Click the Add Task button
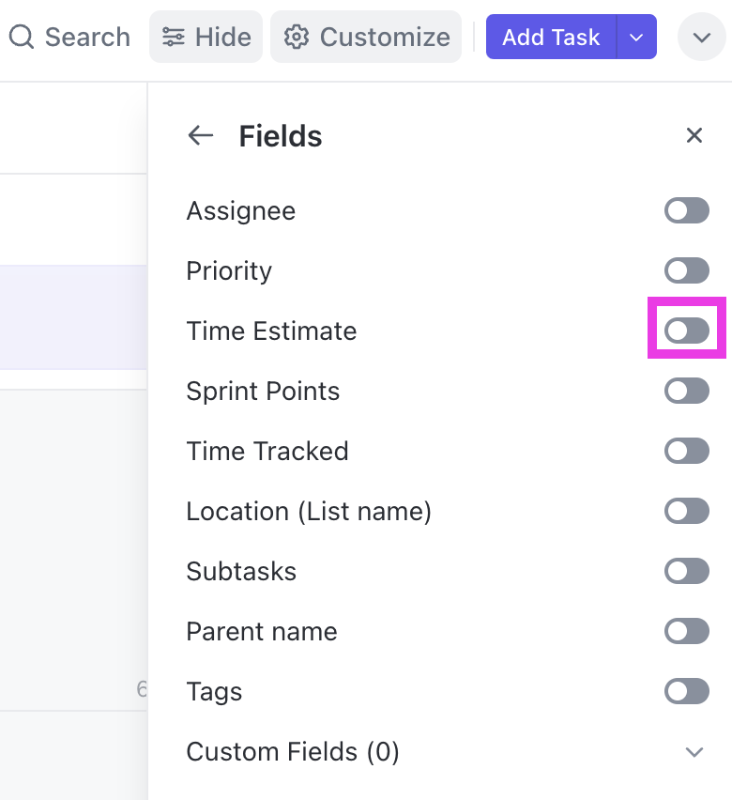Viewport: 732px width, 800px height. pos(551,38)
